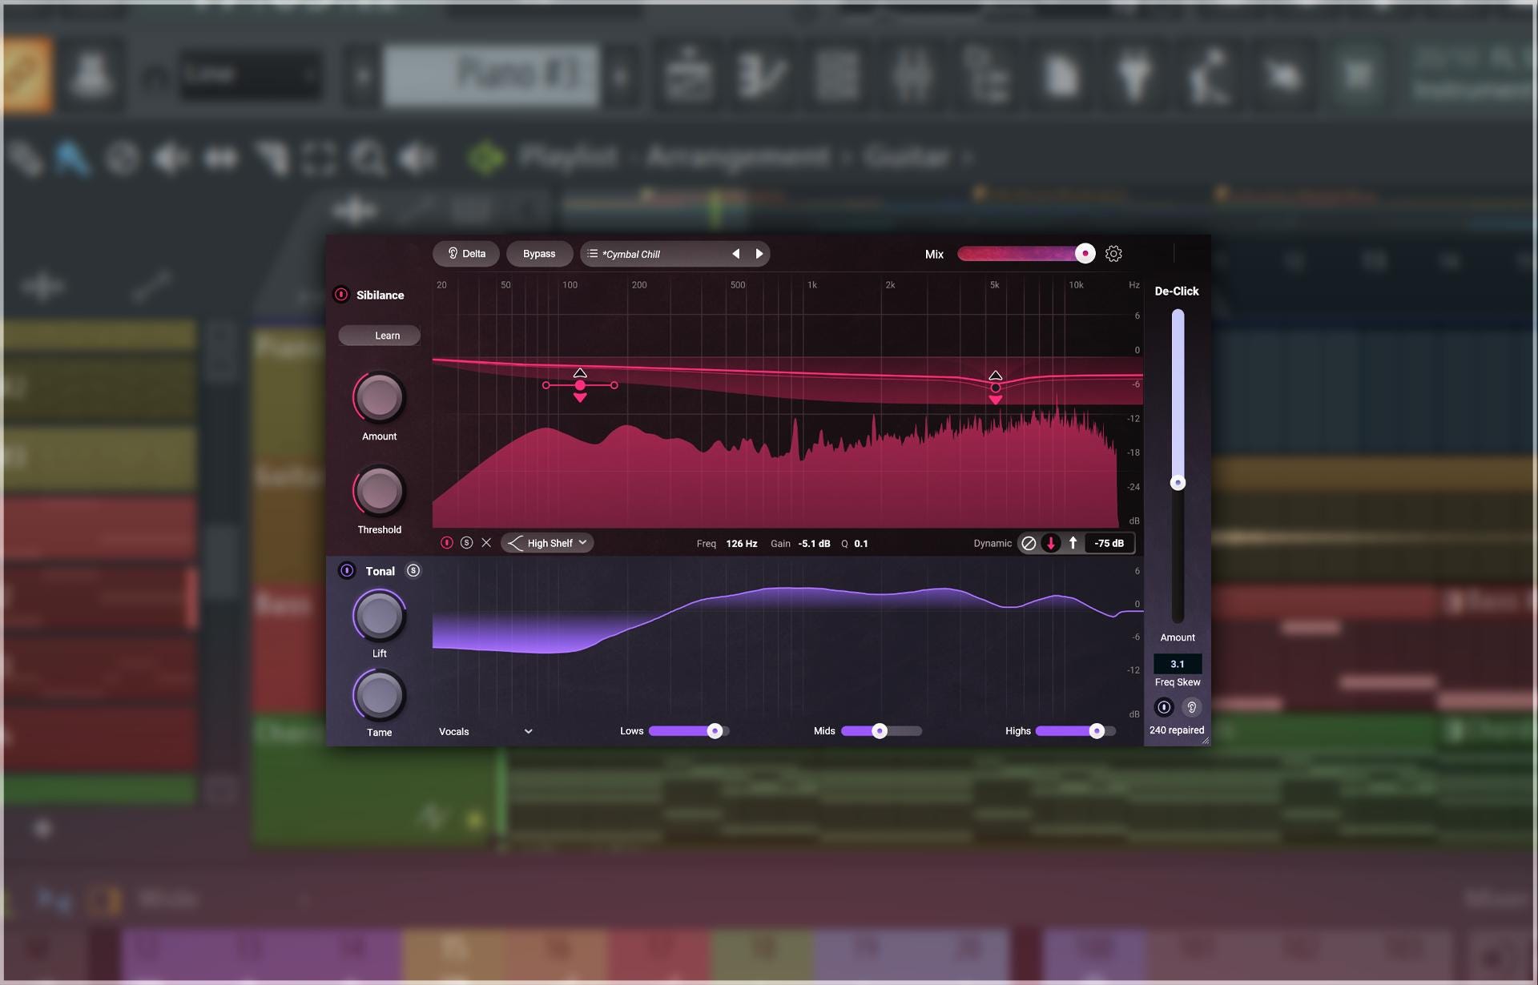
Task: Click the Sibilance Amount knob
Action: [x=380, y=397]
